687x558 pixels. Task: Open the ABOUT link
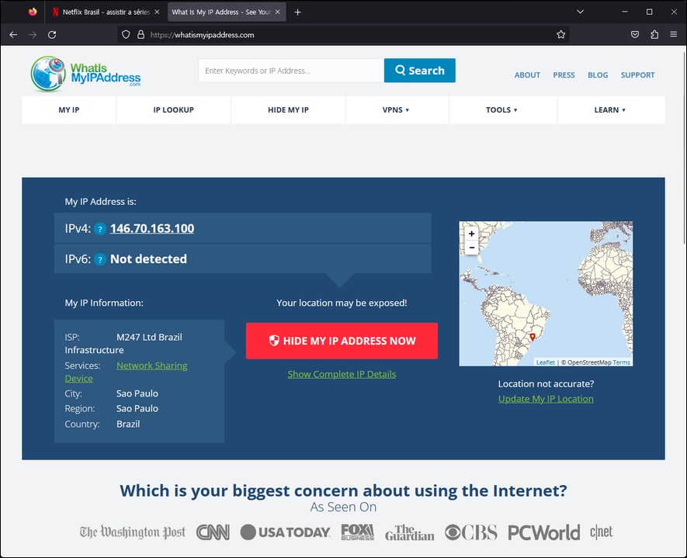tap(527, 75)
